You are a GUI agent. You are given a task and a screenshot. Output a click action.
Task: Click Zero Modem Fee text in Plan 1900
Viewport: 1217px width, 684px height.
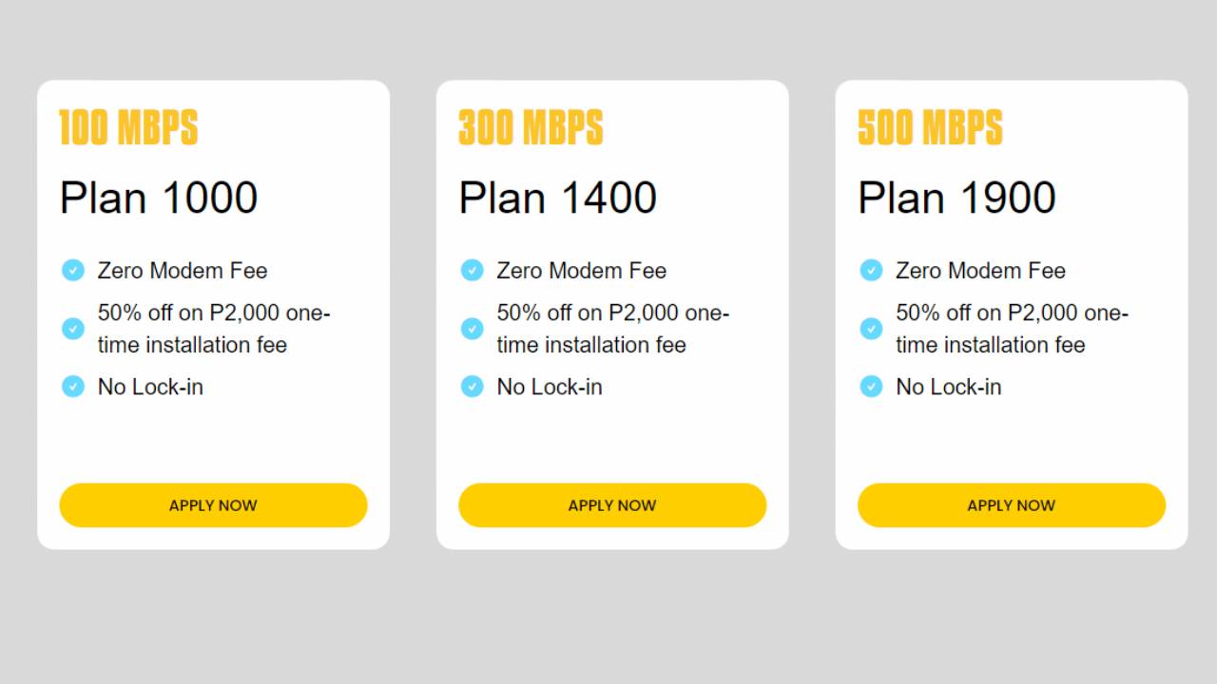[980, 271]
